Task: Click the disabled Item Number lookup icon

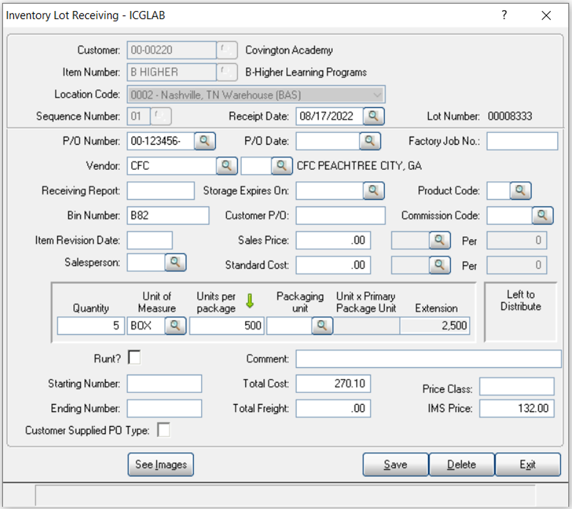Action: pos(227,72)
